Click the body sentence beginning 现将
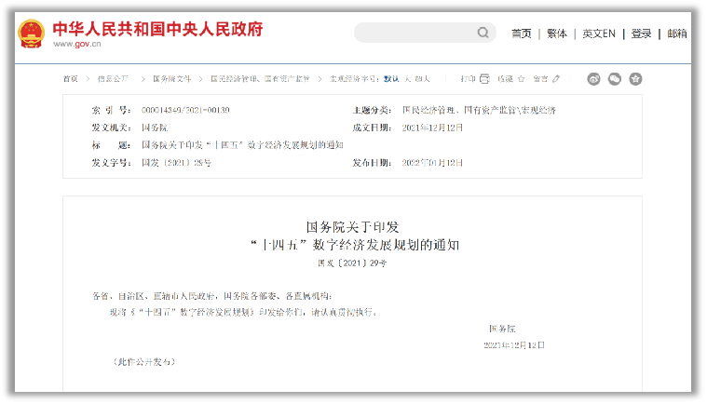The image size is (707, 404). click(243, 312)
